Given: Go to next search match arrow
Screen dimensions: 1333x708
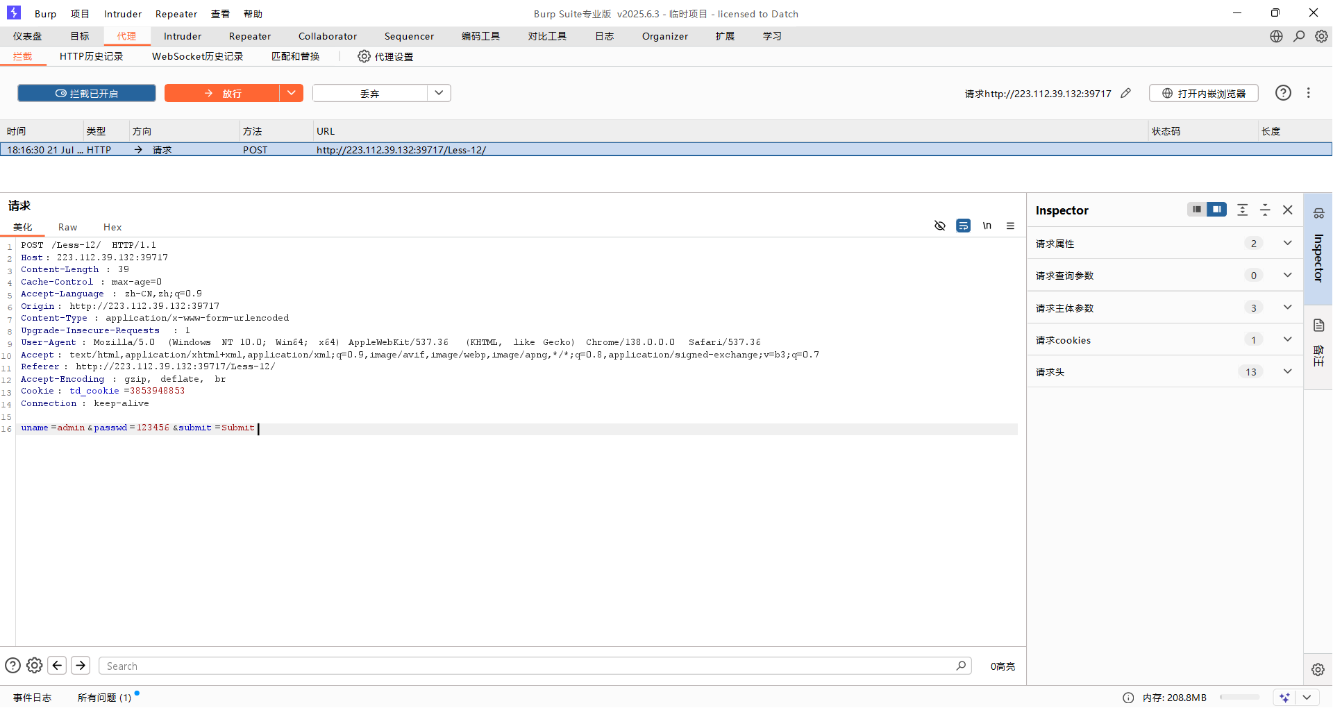Looking at the screenshot, I should coord(81,665).
